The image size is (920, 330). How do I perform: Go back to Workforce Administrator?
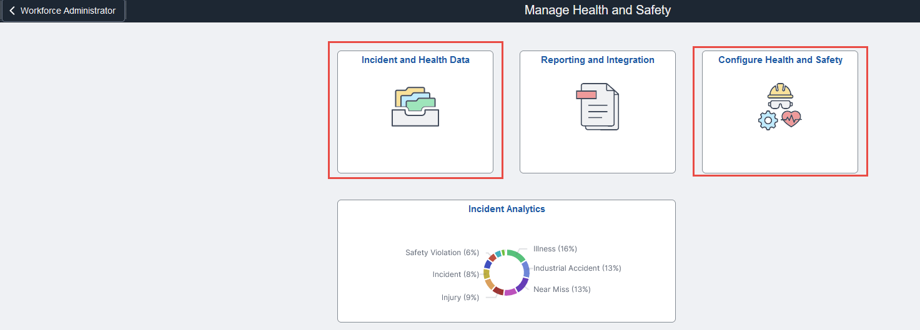click(x=63, y=11)
